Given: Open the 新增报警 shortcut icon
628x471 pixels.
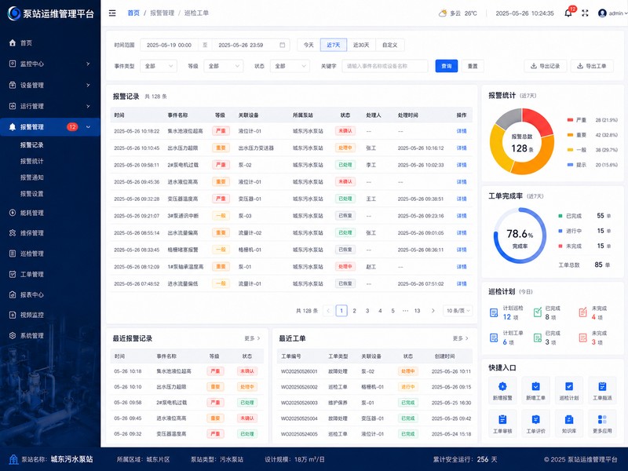Looking at the screenshot, I should coord(502,386).
